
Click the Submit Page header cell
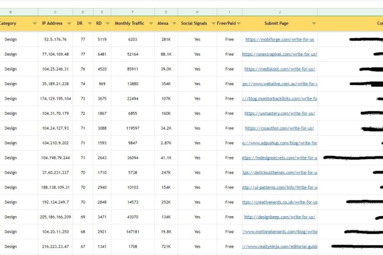280,23
